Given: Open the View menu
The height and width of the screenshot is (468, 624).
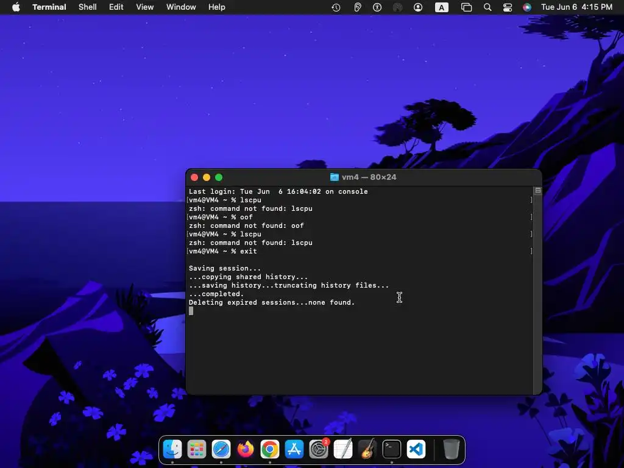Looking at the screenshot, I should [x=145, y=7].
